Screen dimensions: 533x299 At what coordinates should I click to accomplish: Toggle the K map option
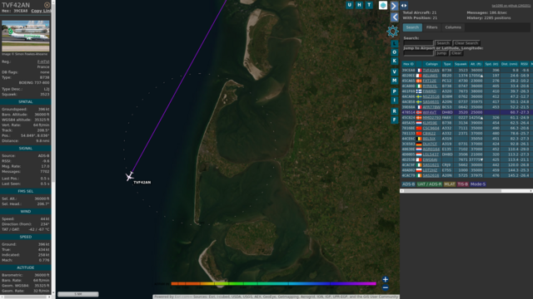coord(394,61)
